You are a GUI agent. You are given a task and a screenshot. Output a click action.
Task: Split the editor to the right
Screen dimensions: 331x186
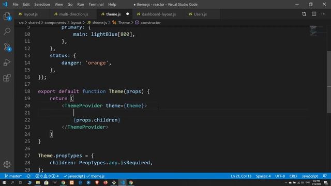pos(314,14)
